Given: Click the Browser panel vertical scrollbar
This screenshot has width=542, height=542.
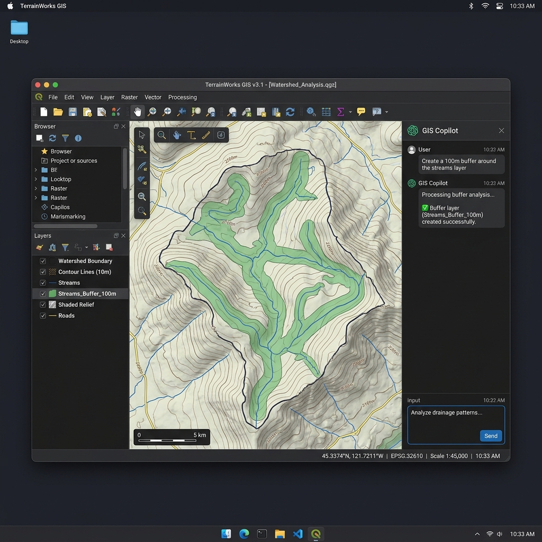Looking at the screenshot, I should 125,169.
